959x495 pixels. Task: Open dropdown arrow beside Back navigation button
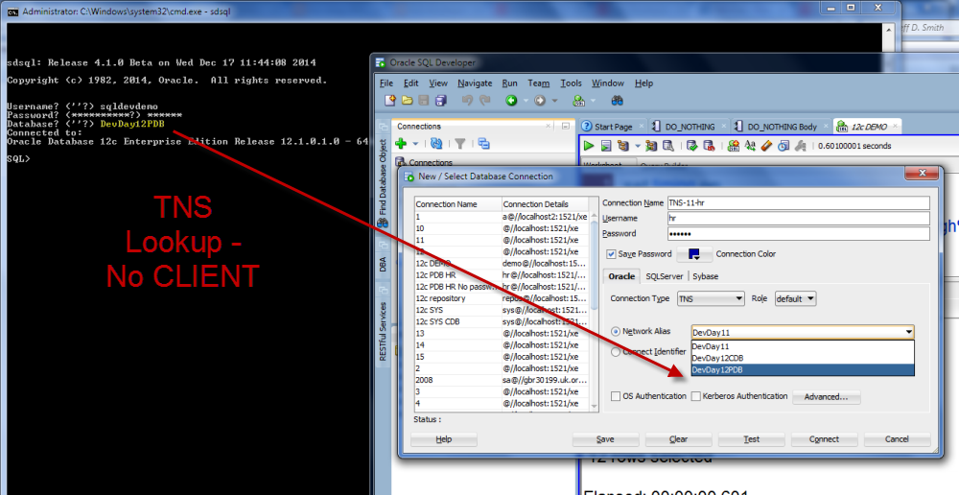(x=526, y=101)
